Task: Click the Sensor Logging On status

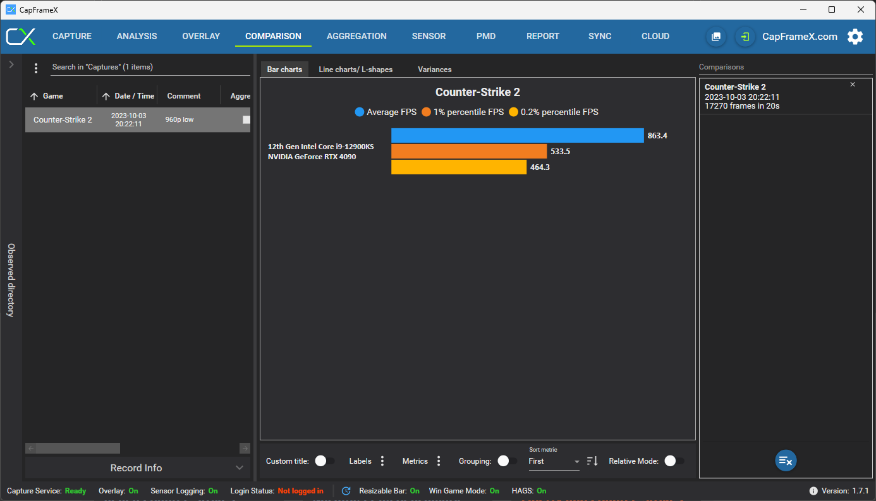Action: pos(213,491)
